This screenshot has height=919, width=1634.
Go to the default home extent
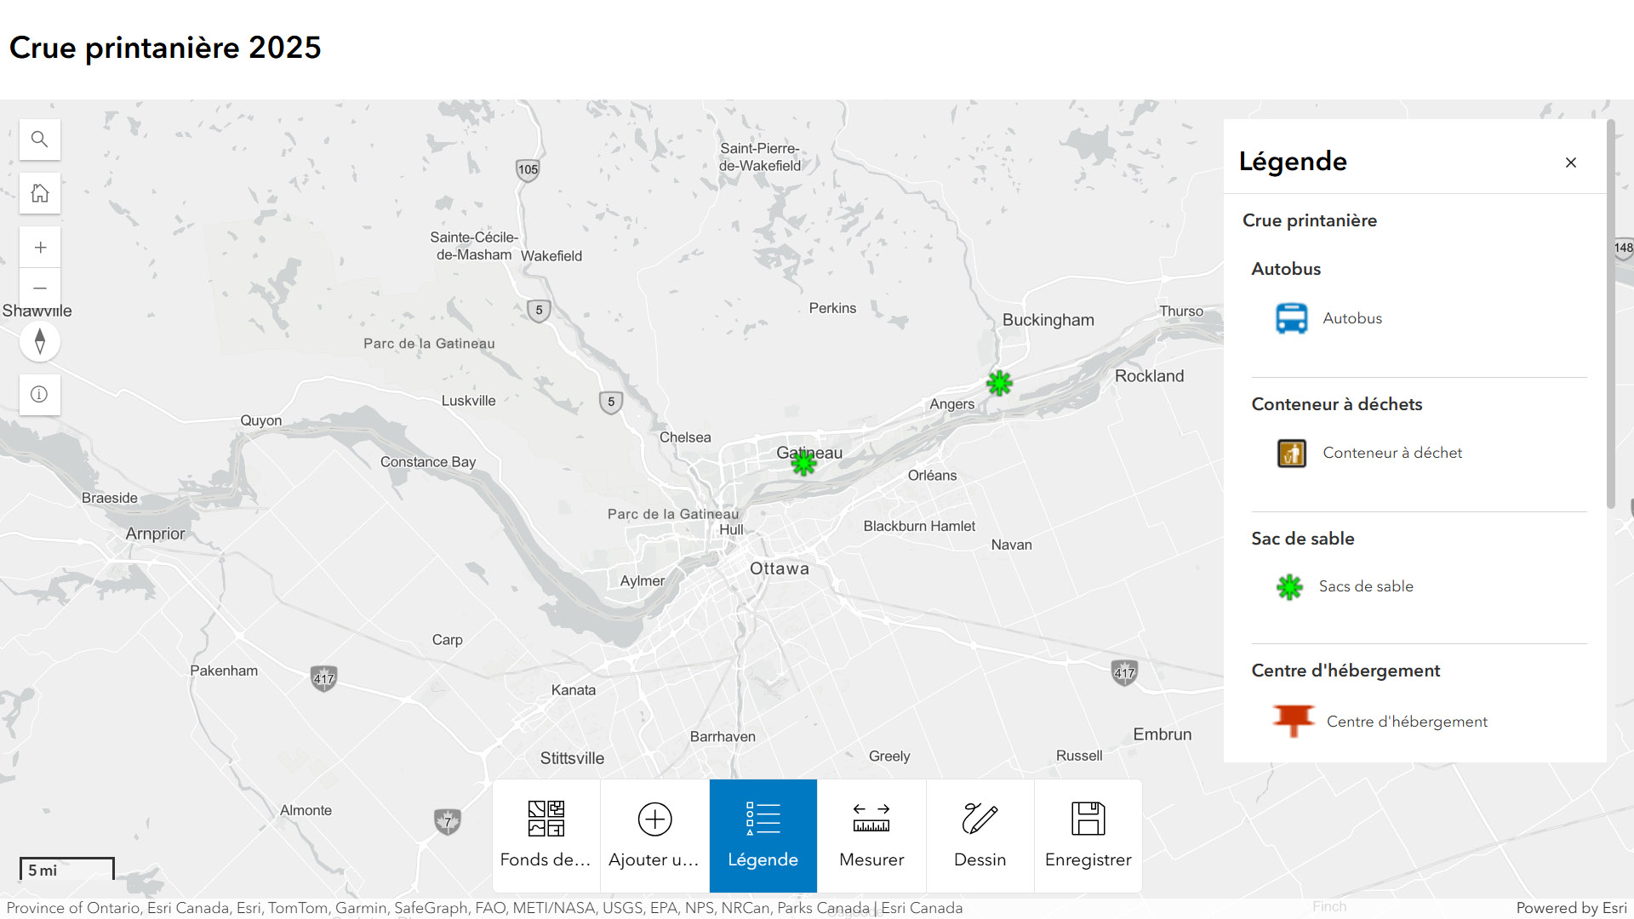(x=40, y=193)
